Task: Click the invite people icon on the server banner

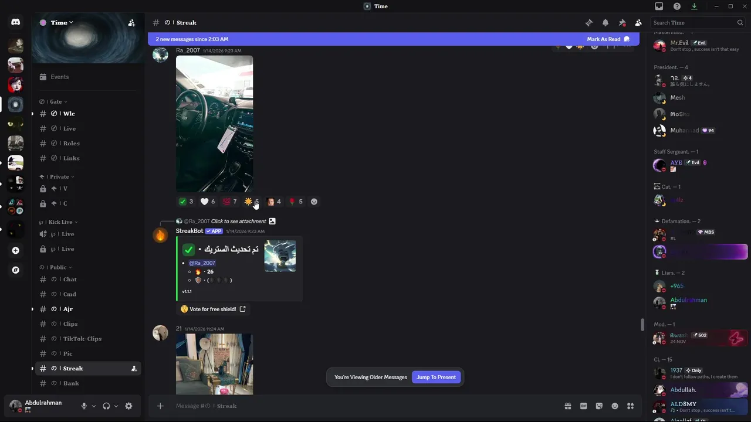Action: (x=131, y=23)
